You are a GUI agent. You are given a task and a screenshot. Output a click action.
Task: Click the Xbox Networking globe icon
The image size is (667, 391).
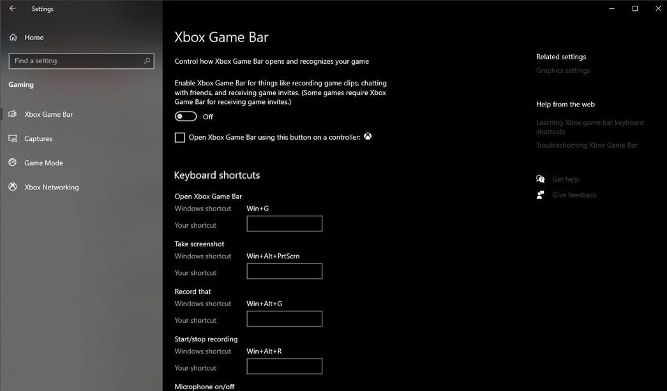pos(12,187)
